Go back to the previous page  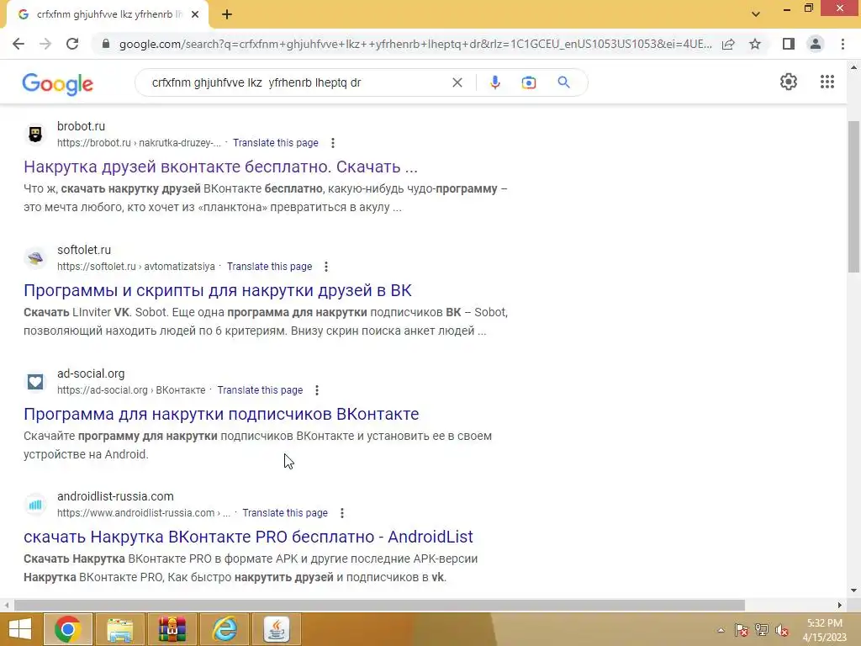18,44
